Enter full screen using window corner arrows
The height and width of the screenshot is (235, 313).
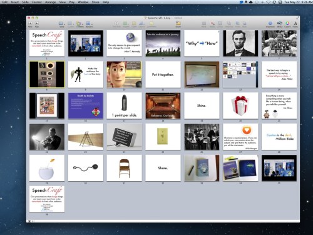click(x=298, y=18)
